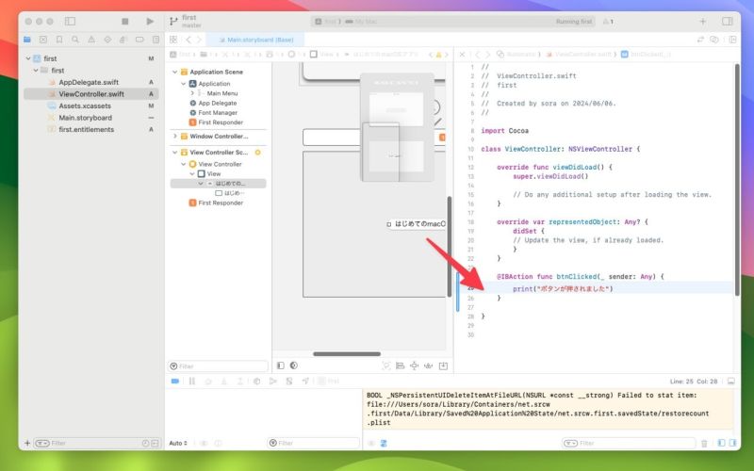This screenshot has height=471, width=754.
Task: Click the Update Frames icon on canvas bar
Action: [x=386, y=365]
